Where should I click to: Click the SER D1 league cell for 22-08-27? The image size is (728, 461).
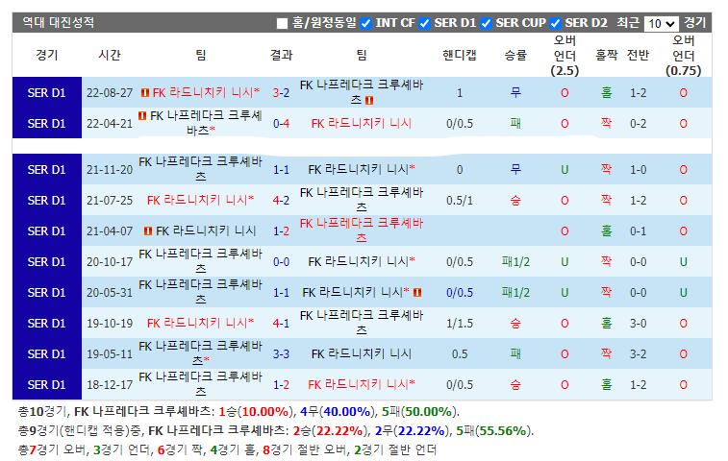point(47,93)
